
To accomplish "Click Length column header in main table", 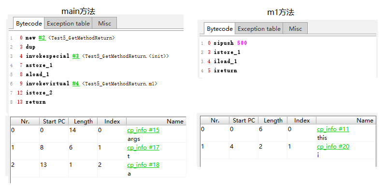I will point(83,122).
